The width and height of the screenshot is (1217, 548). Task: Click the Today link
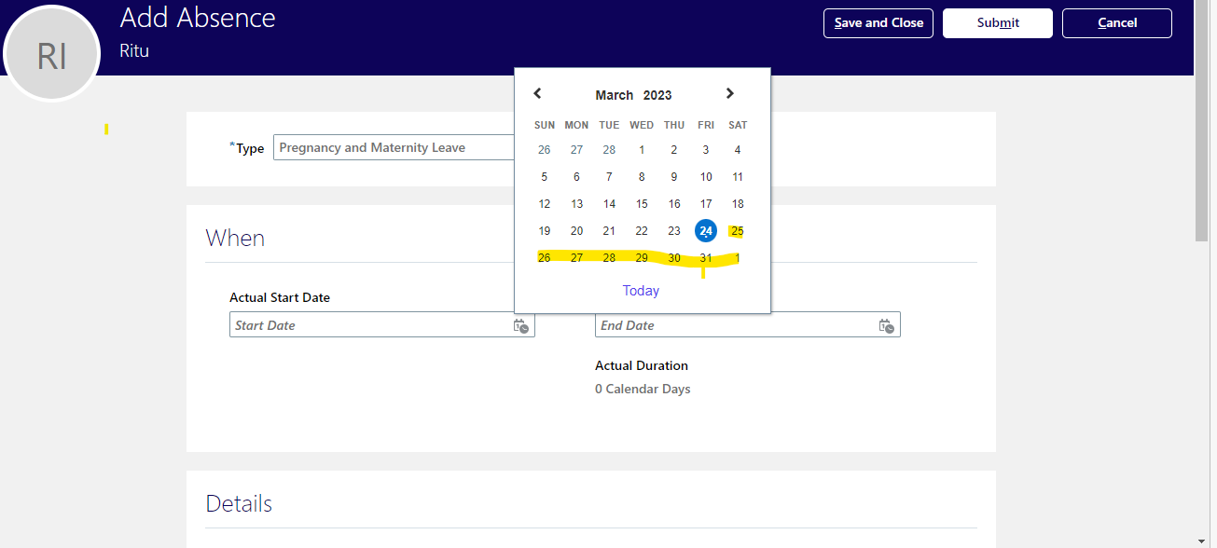tap(641, 290)
